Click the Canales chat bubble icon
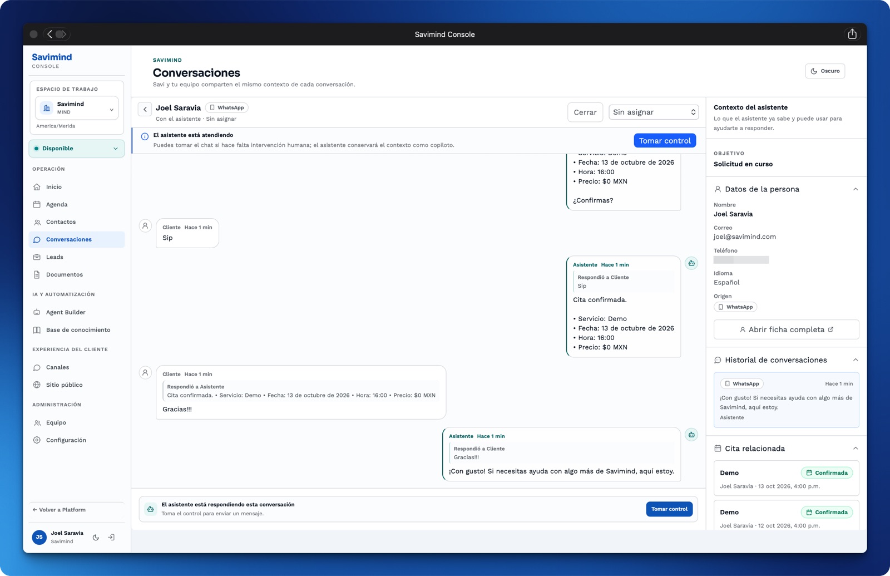The height and width of the screenshot is (576, 890). pyautogui.click(x=37, y=367)
